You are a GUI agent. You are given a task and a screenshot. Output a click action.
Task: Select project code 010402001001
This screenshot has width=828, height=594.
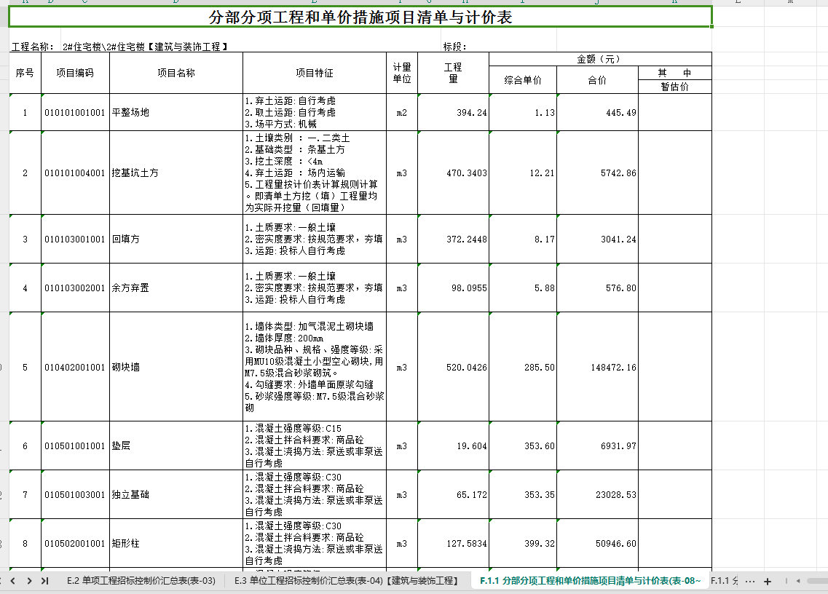coord(75,367)
